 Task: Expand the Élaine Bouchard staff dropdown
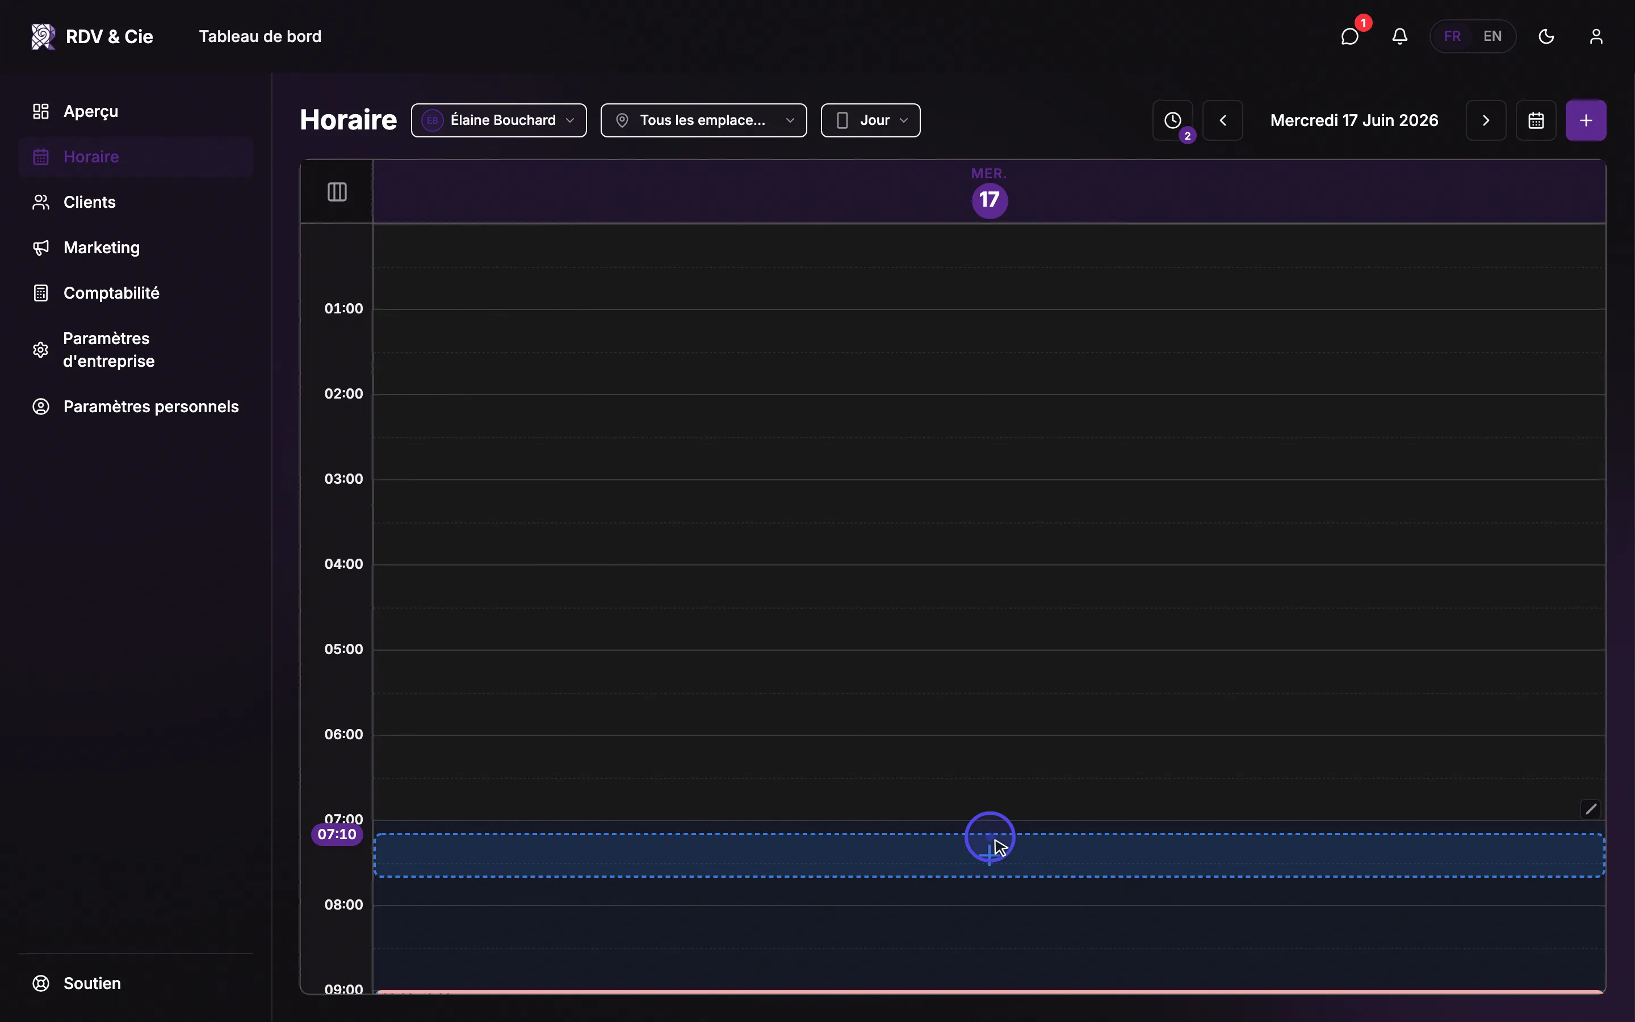(498, 120)
